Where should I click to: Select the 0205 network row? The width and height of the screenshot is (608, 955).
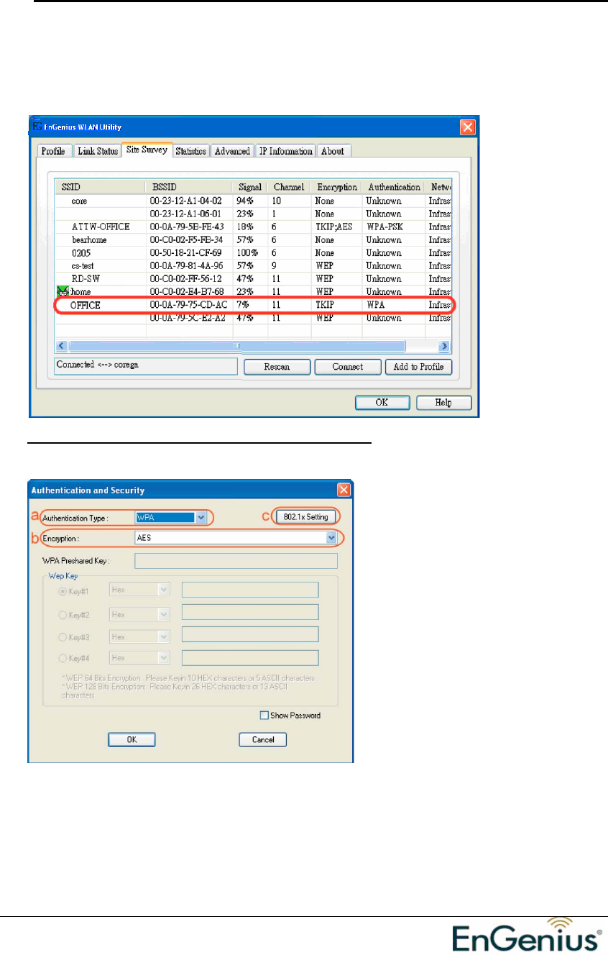(254, 252)
